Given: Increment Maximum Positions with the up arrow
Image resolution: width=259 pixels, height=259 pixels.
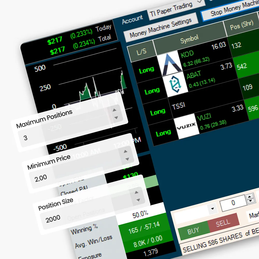Looking at the screenshot, I should point(114,110).
